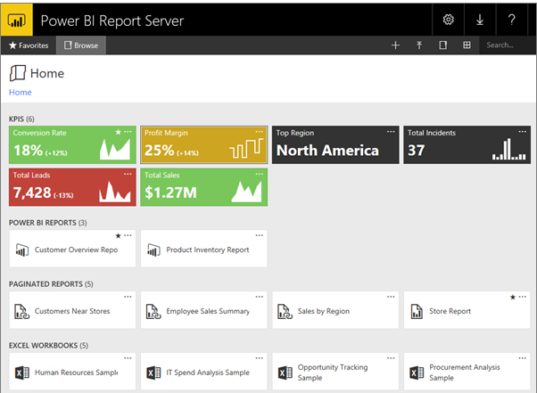
Task: Open ellipsis menu on Total Leads KPI
Action: click(x=128, y=174)
